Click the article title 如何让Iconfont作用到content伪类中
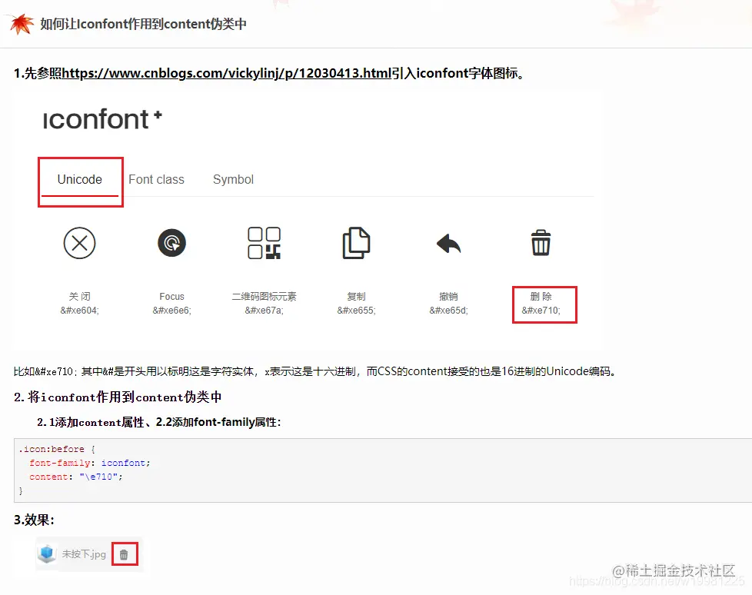The width and height of the screenshot is (752, 595). coord(143,24)
